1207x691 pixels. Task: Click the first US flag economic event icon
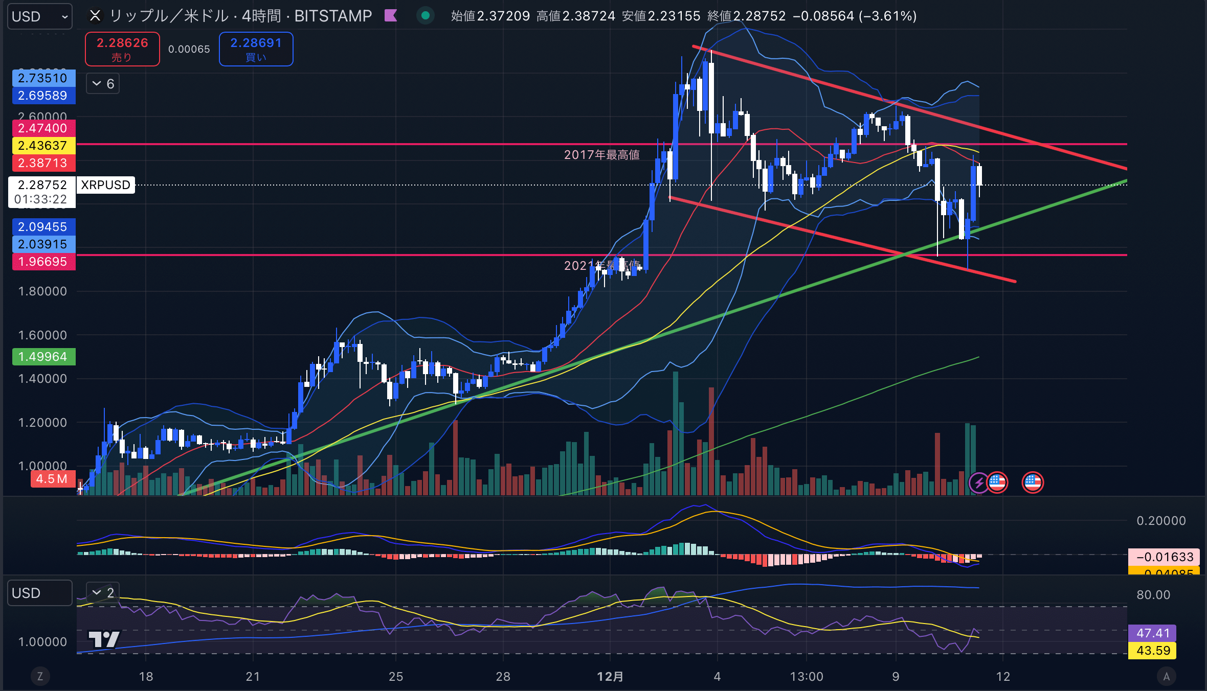click(x=997, y=482)
